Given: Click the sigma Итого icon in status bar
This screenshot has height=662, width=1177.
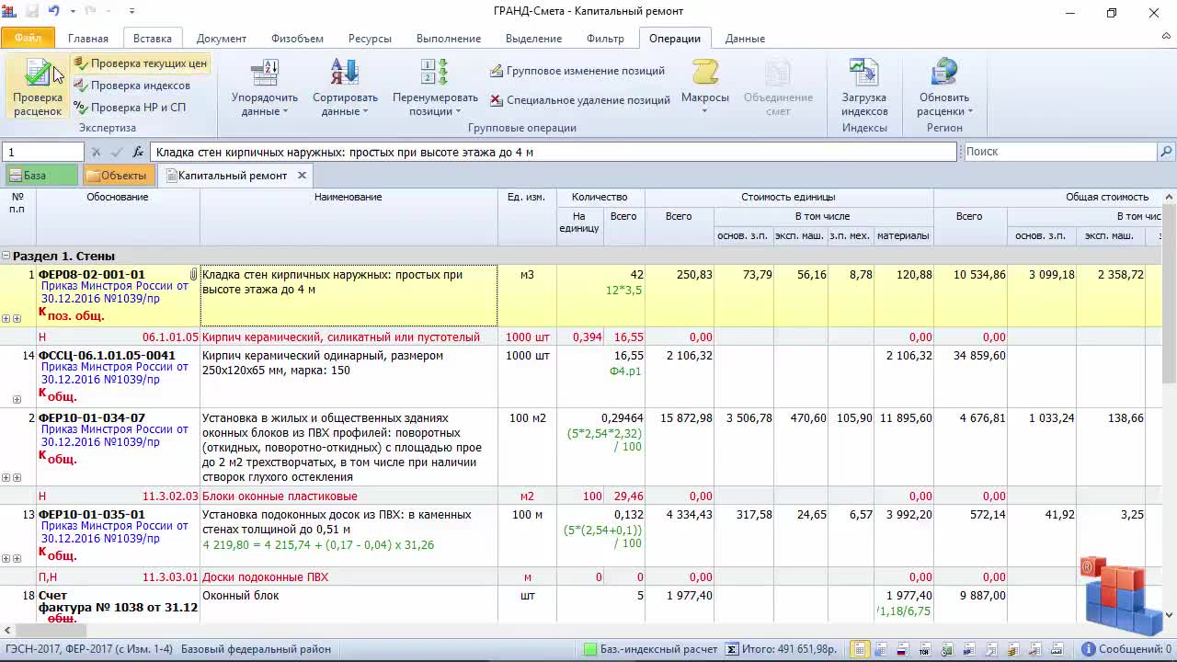Looking at the screenshot, I should click(731, 649).
